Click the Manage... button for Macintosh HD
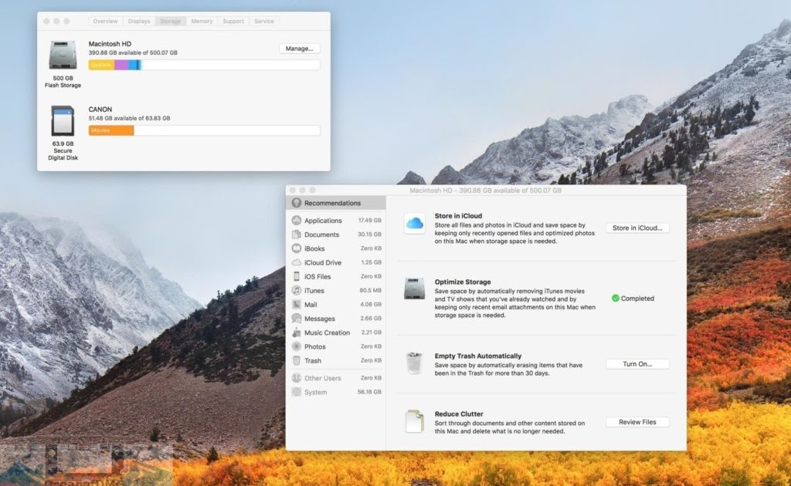This screenshot has width=791, height=486. (299, 49)
